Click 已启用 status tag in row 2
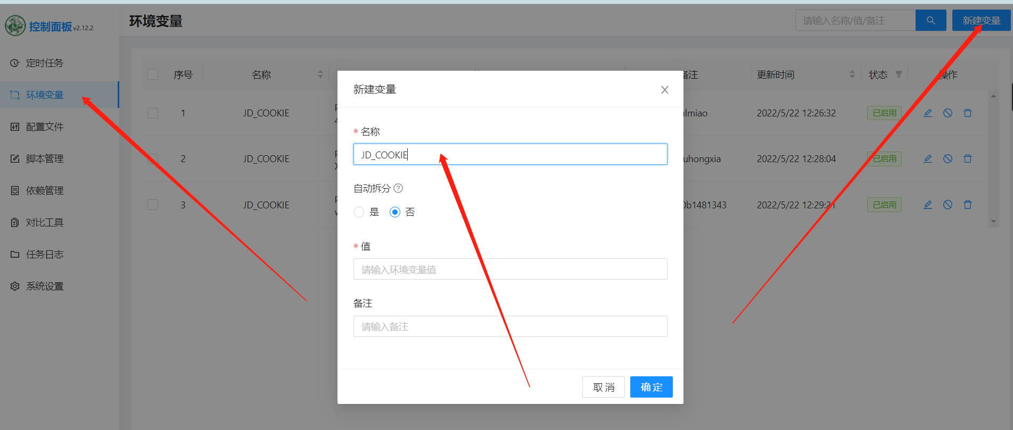Screen dimensions: 1013x430 [884, 158]
